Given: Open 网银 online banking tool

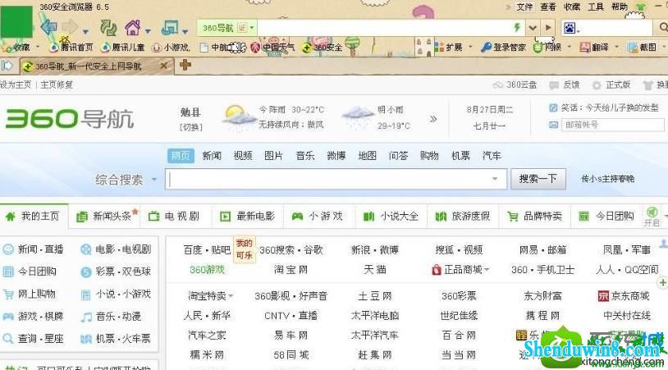Looking at the screenshot, I should click(547, 47).
